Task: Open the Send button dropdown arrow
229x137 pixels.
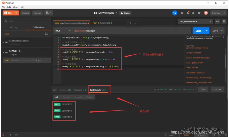Action: (207, 31)
